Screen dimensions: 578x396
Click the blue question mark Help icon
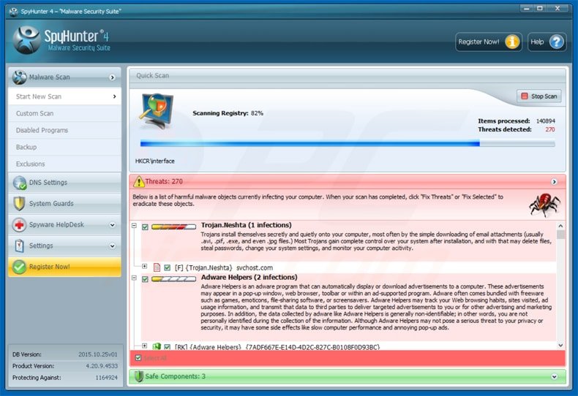[x=557, y=42]
